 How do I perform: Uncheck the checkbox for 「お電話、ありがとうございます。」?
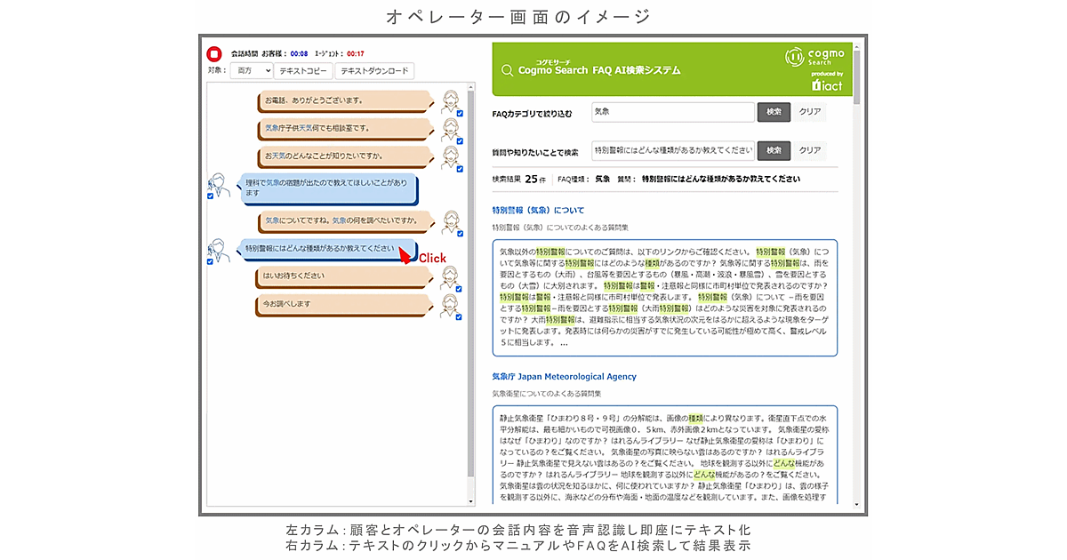(459, 114)
